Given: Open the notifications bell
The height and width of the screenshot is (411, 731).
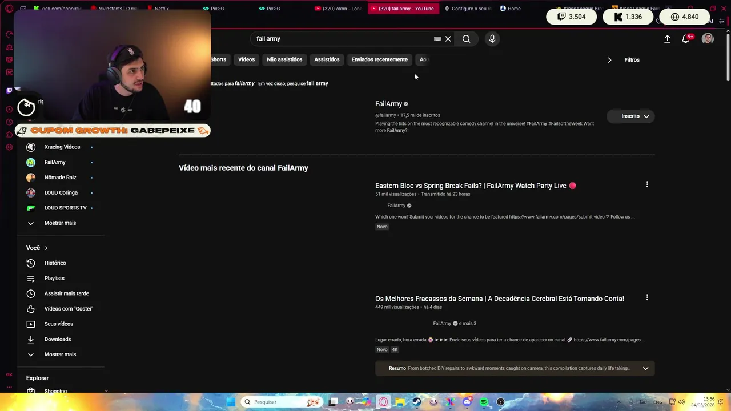Looking at the screenshot, I should (686, 39).
